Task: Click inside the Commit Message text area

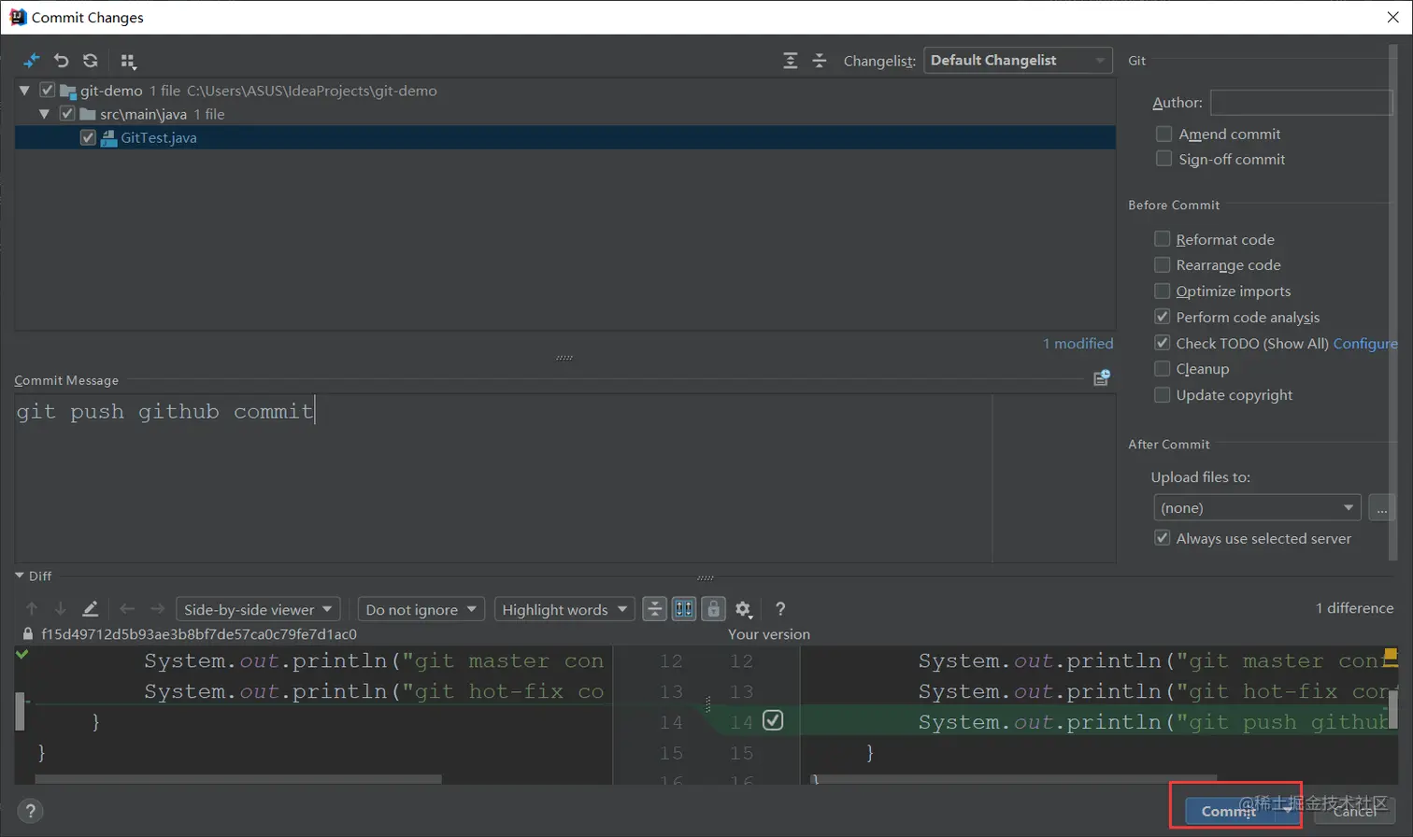Action: (x=565, y=477)
